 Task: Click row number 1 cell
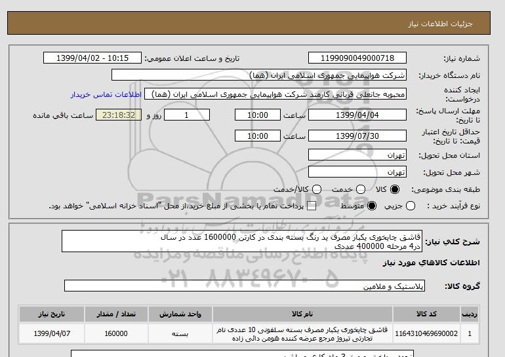(x=470, y=333)
